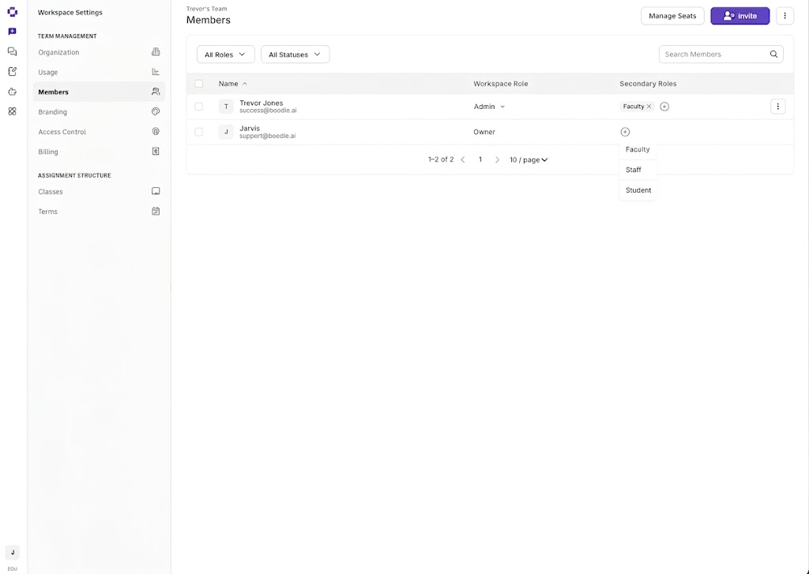
Task: Open the 10 / page size dropdown
Action: click(529, 159)
